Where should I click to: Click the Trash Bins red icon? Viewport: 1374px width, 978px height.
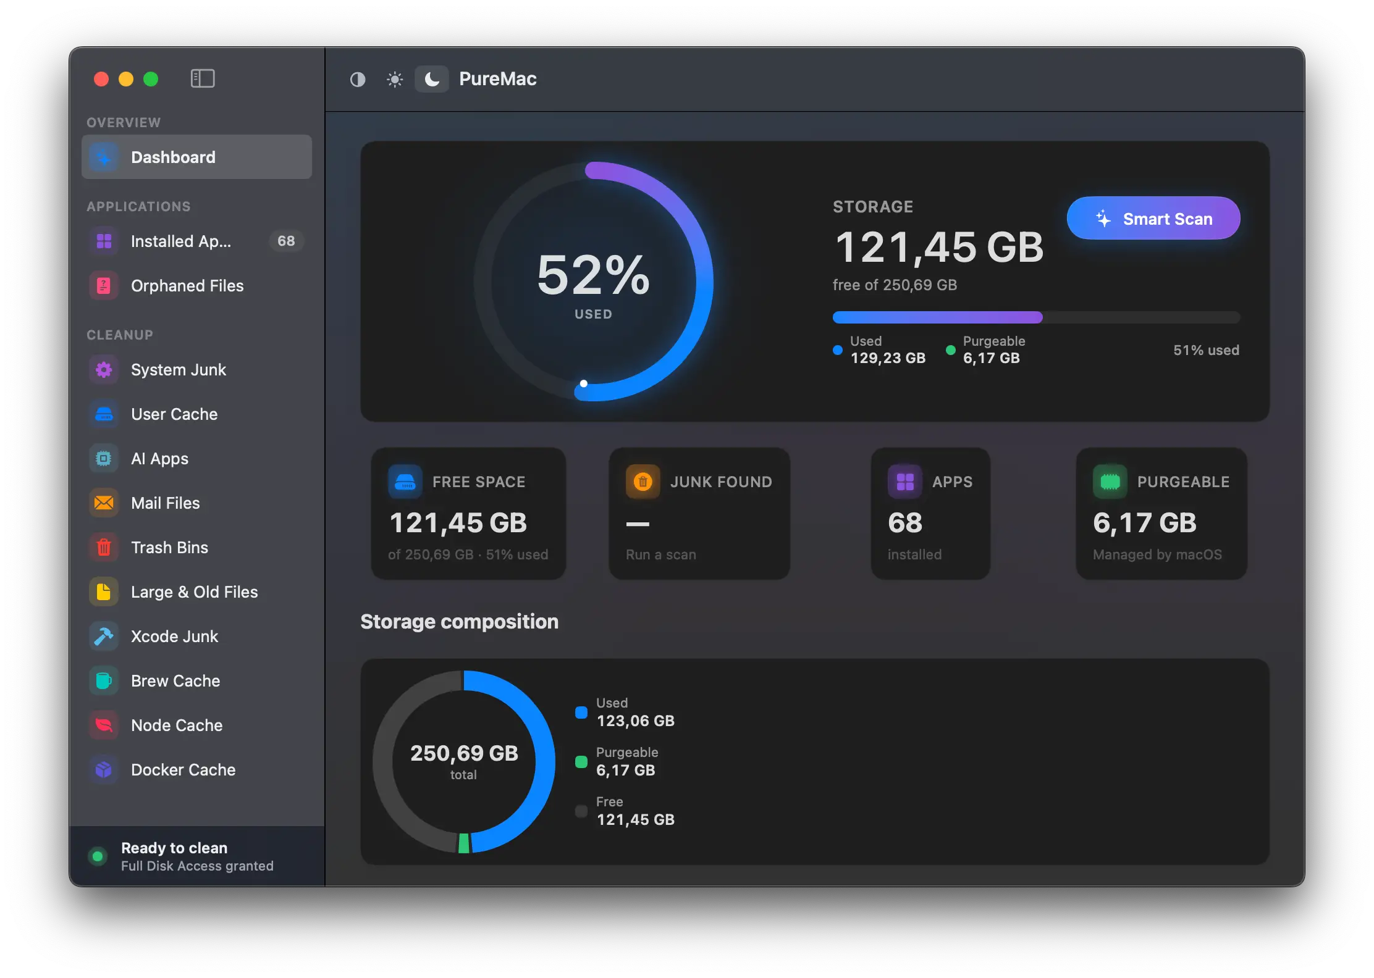click(104, 547)
